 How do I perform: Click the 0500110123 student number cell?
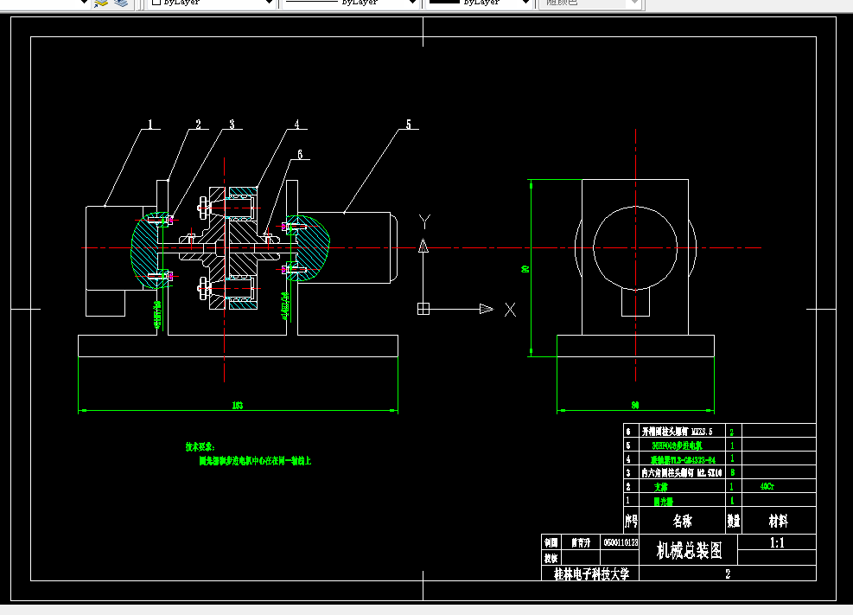(621, 542)
